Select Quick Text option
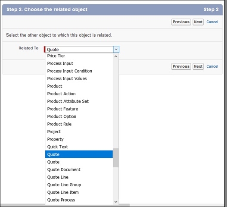The width and height of the screenshot is (227, 207). (79, 147)
